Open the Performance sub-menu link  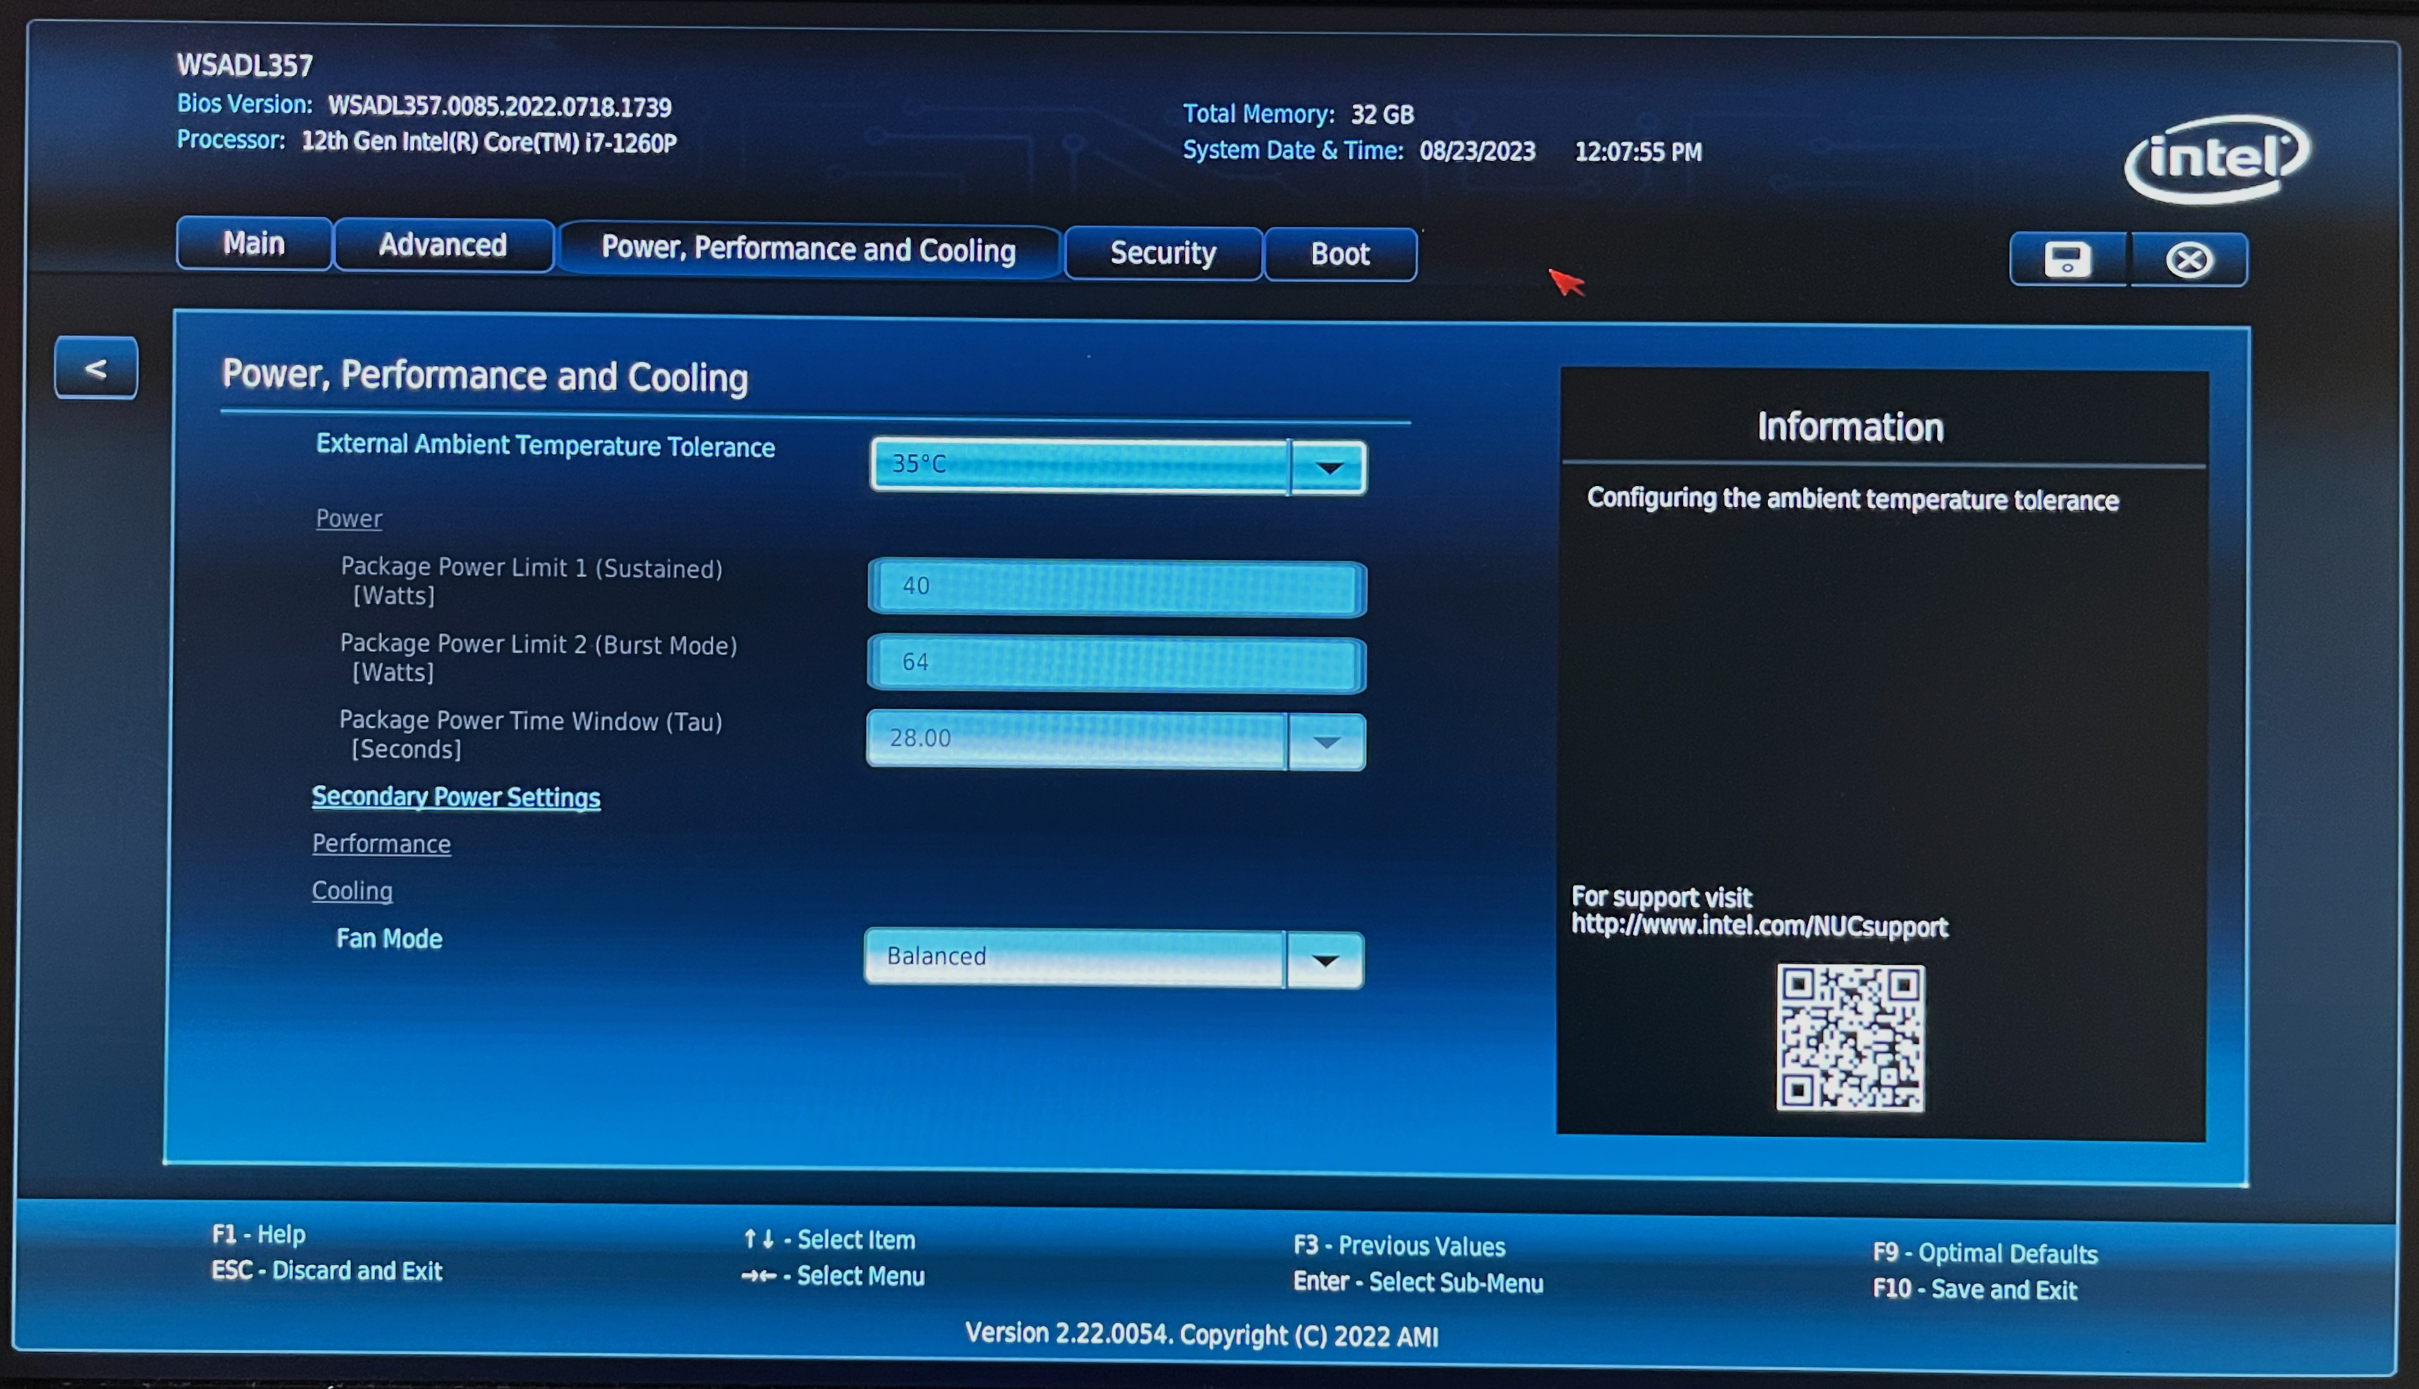[382, 844]
